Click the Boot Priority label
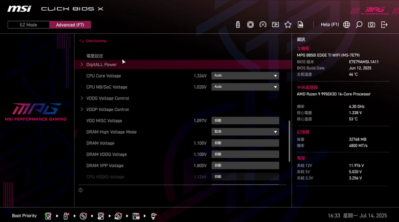The image size is (399, 222). pyautogui.click(x=24, y=216)
